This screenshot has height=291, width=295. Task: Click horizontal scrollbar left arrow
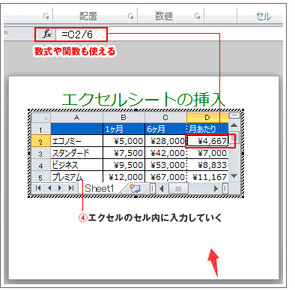(x=162, y=188)
